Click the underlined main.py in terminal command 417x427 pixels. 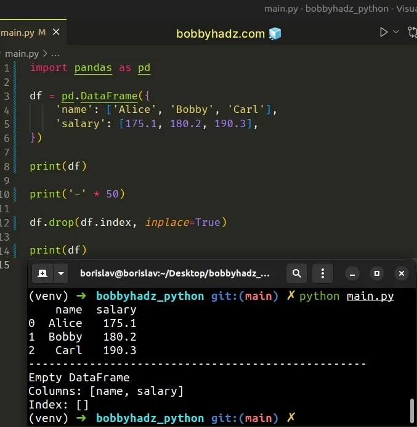click(x=370, y=296)
